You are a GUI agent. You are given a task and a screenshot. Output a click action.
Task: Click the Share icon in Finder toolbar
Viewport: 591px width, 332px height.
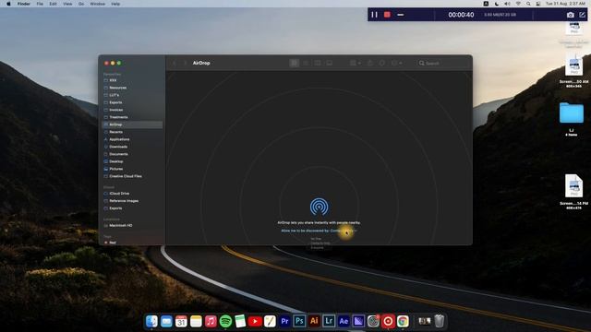click(370, 63)
